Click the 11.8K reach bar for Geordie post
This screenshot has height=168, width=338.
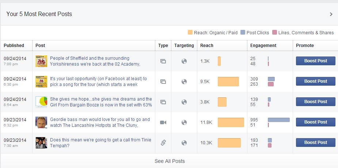[231, 122]
